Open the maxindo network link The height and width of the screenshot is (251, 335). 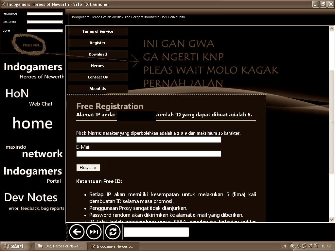click(x=34, y=152)
